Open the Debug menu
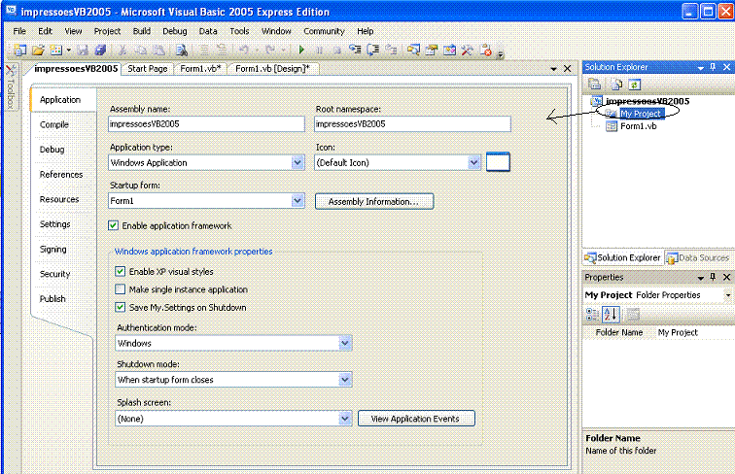 [175, 31]
